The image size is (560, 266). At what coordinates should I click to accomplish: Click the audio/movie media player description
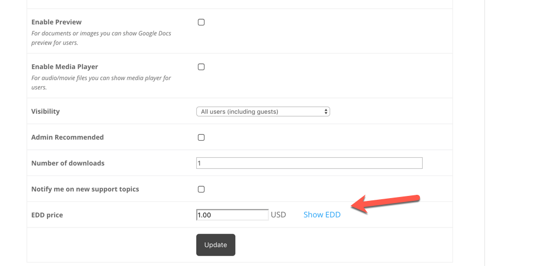[x=101, y=83]
